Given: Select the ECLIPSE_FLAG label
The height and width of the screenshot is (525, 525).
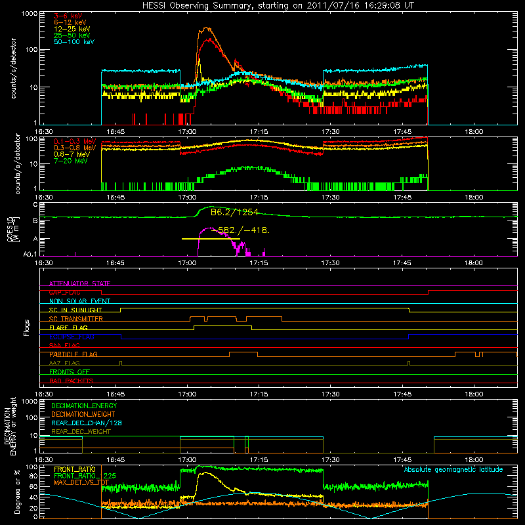Looking at the screenshot, I should 72,337.
